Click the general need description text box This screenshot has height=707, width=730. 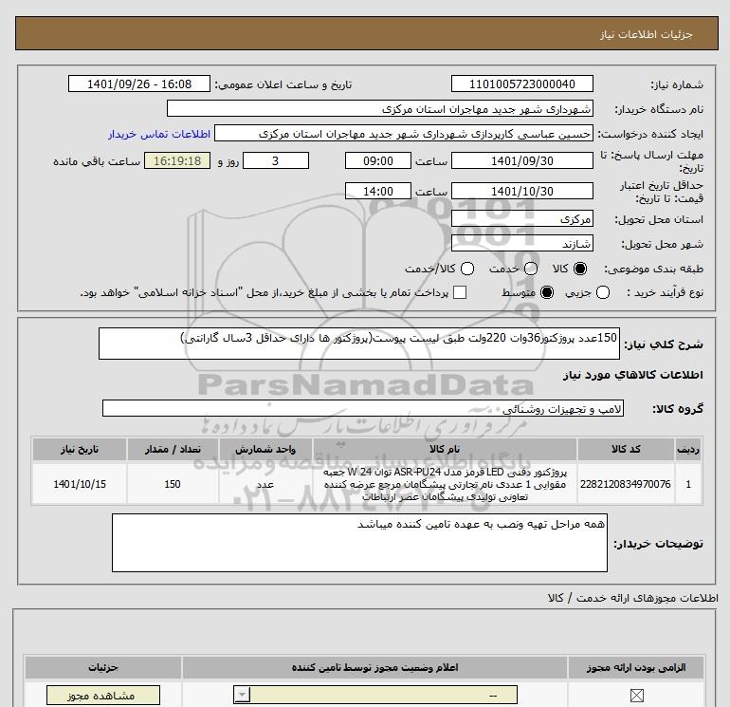[359, 344]
